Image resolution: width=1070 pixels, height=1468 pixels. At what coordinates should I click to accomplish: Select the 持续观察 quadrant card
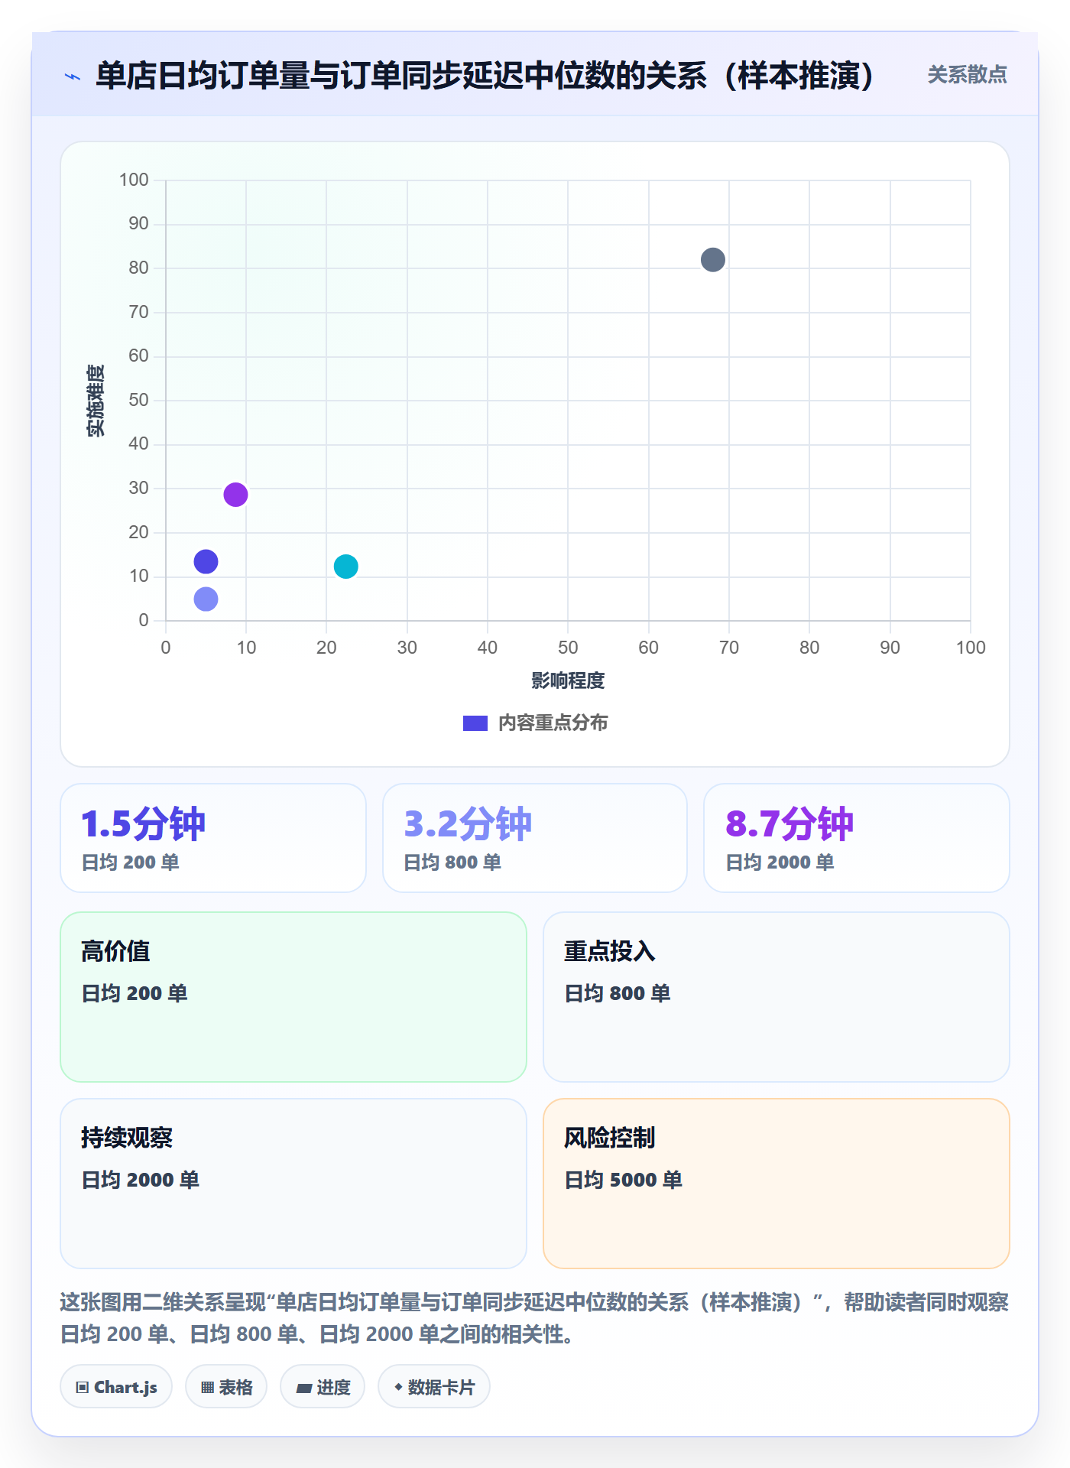(293, 1184)
